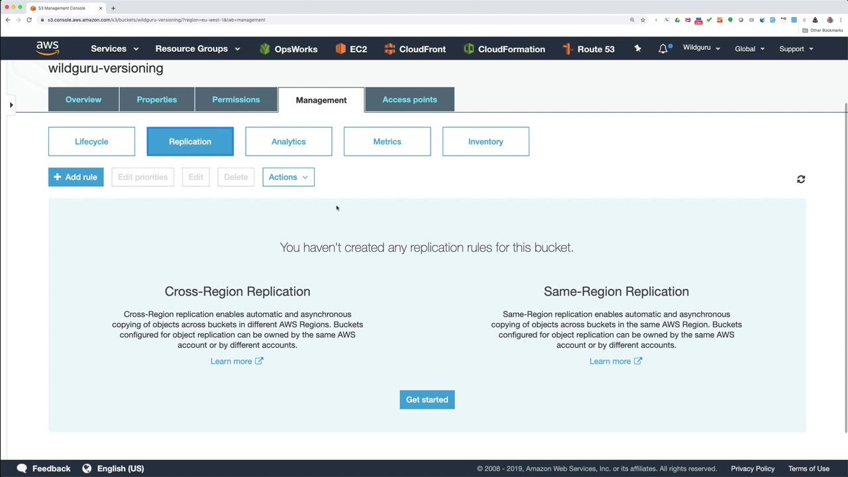Reload the page with browser reload icon
Image resolution: width=848 pixels, height=477 pixels.
pyautogui.click(x=29, y=20)
